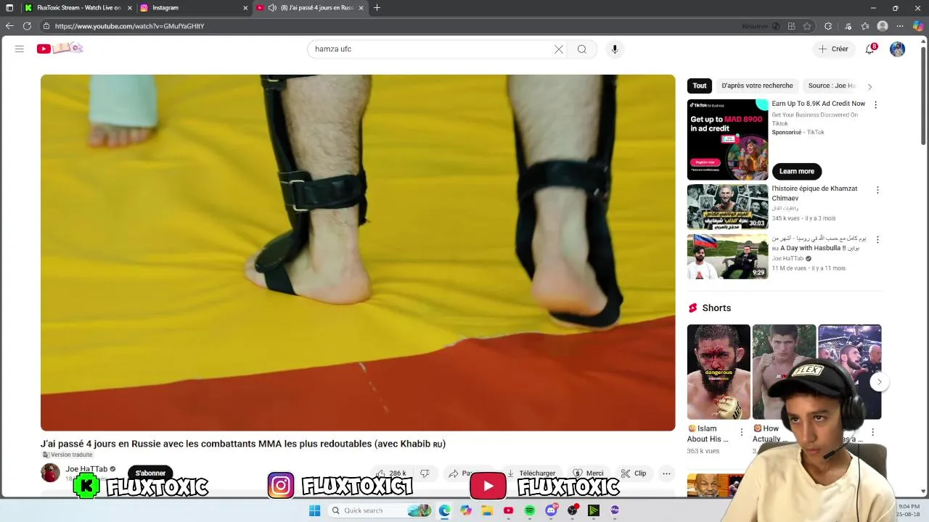
Task: Open the YouTube account avatar menu
Action: coord(898,49)
